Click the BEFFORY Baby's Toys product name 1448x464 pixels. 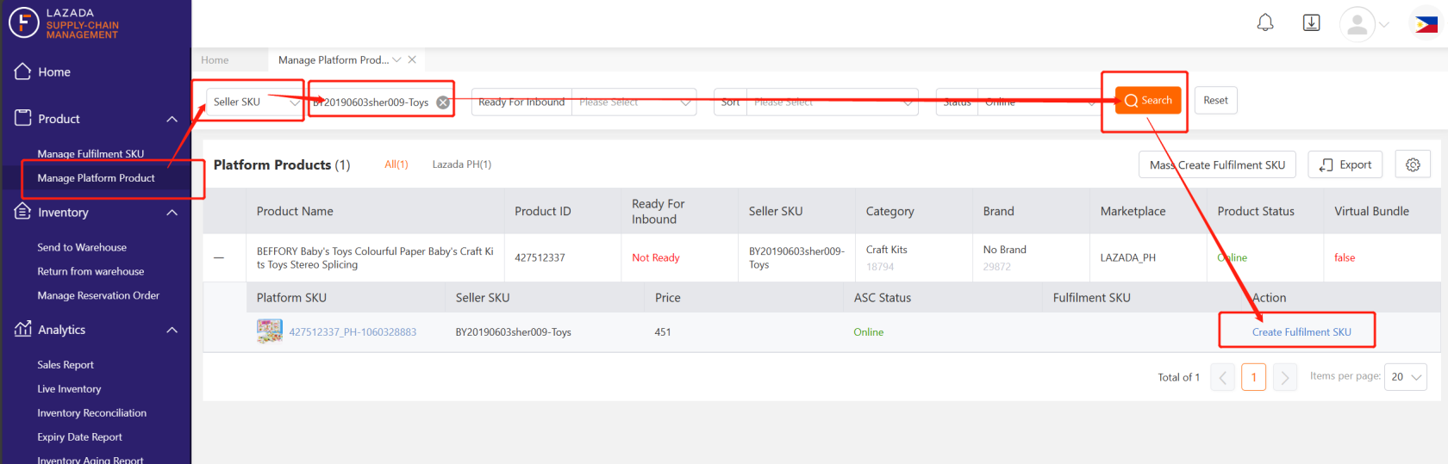click(x=375, y=257)
